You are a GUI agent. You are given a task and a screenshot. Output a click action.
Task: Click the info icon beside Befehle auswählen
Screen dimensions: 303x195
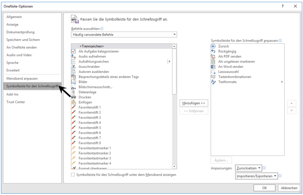click(x=102, y=29)
